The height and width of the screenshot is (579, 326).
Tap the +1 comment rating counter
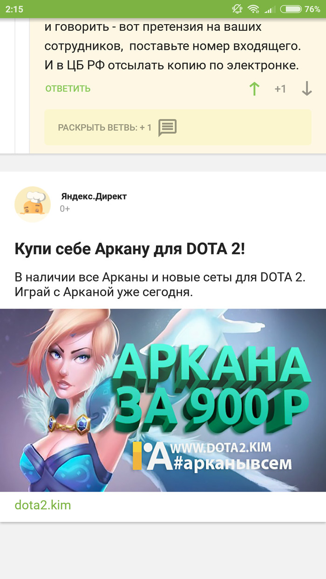click(280, 88)
